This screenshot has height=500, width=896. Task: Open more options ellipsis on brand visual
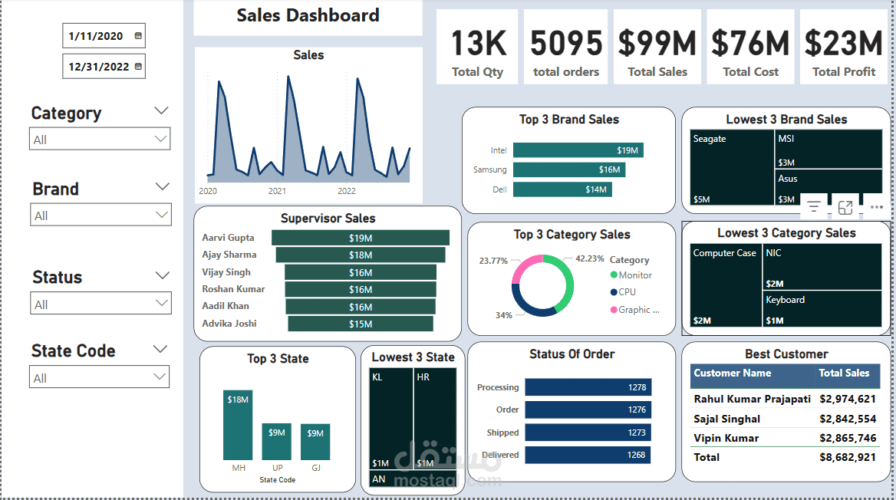pyautogui.click(x=877, y=207)
